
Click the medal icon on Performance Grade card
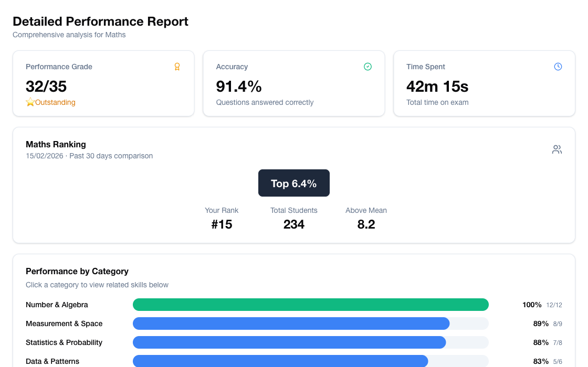177,67
